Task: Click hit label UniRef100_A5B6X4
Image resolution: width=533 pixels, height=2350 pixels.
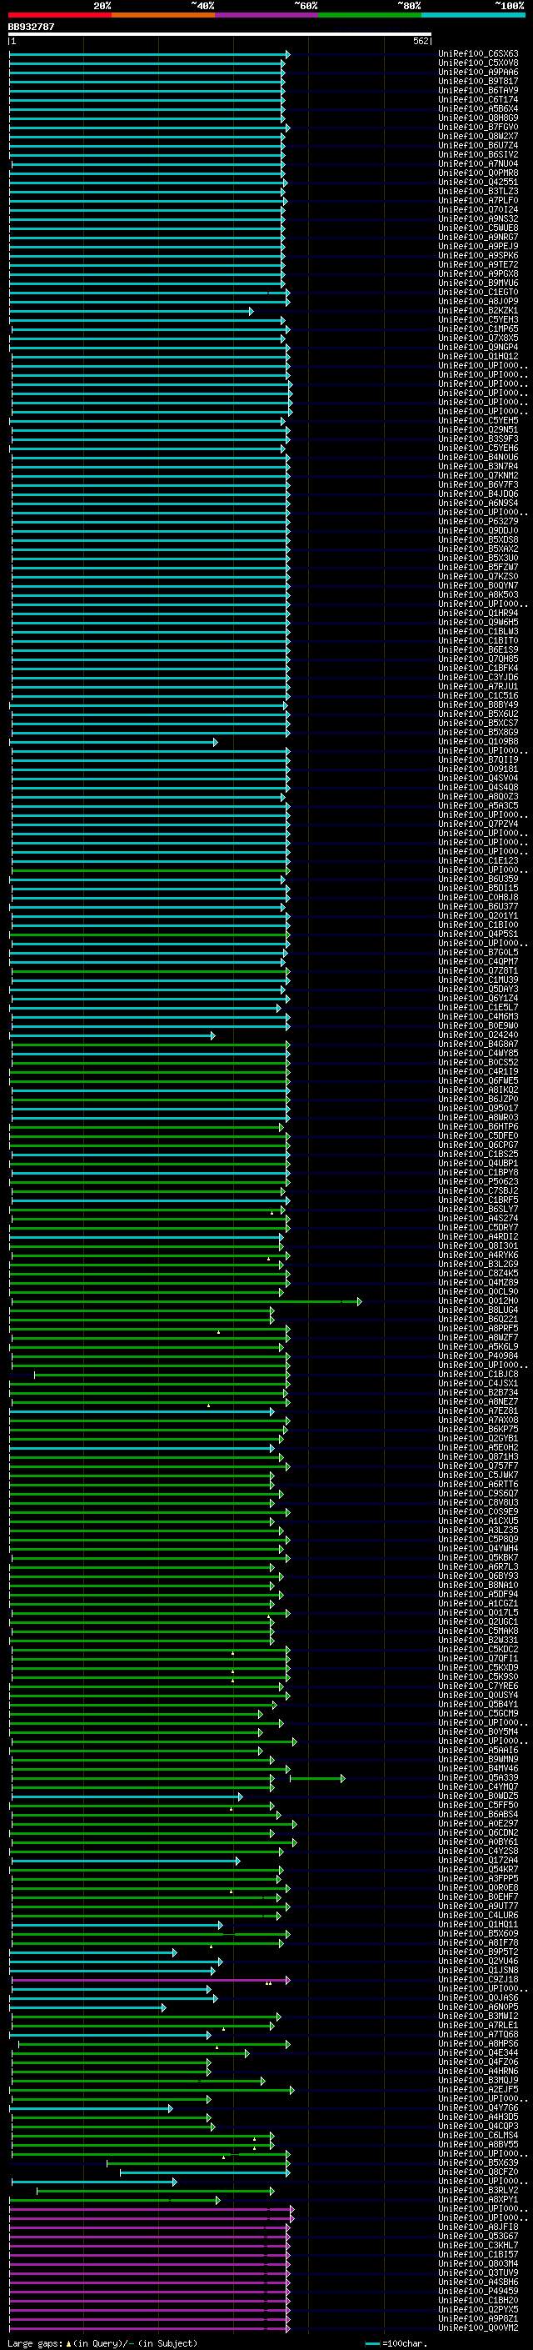Action: pos(478,108)
